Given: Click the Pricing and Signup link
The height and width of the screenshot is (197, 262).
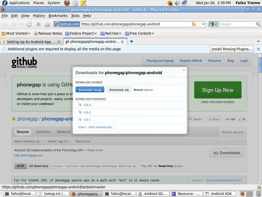Looking at the screenshot, I should coord(160,61).
